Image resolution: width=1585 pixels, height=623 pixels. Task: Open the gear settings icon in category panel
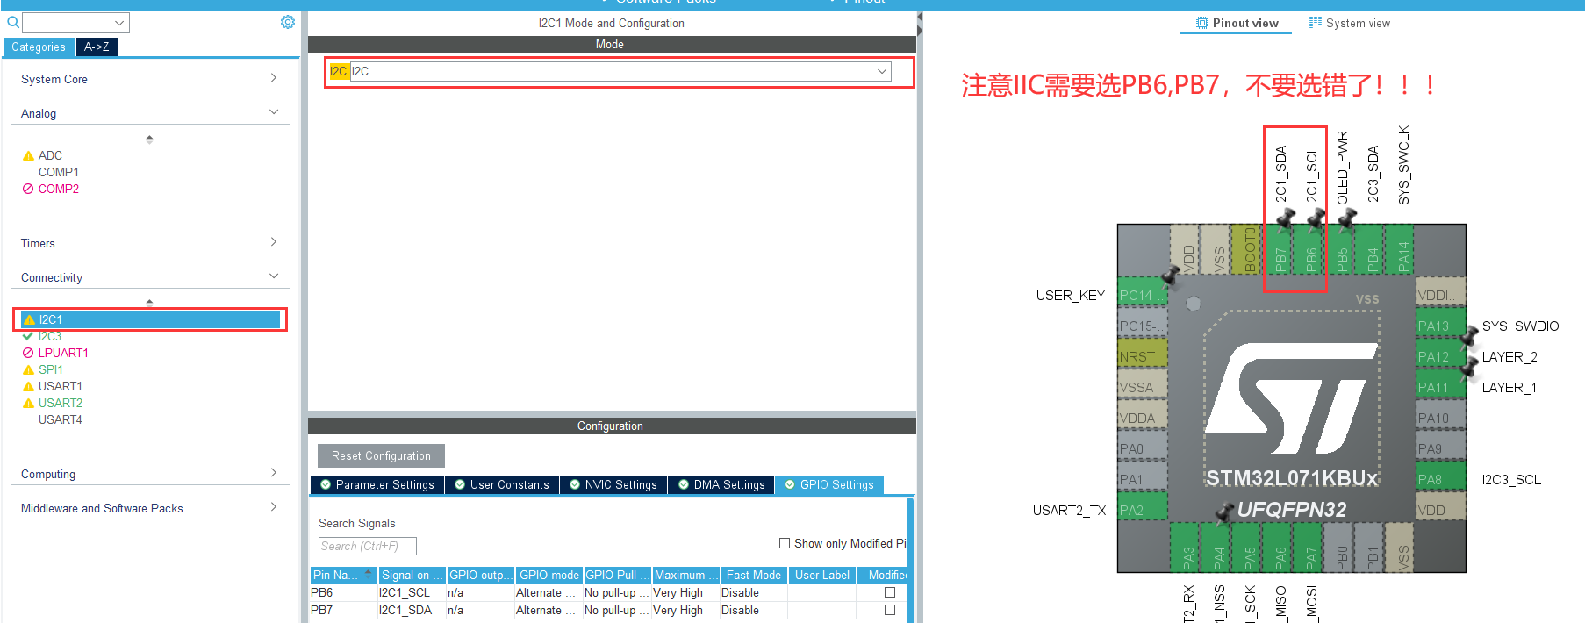(288, 22)
